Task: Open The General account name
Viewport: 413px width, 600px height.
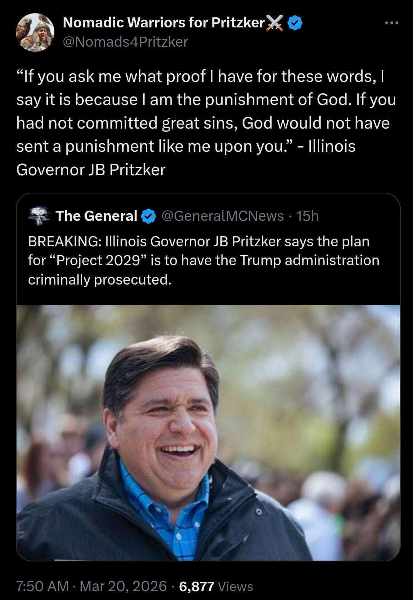Action: pos(96,216)
